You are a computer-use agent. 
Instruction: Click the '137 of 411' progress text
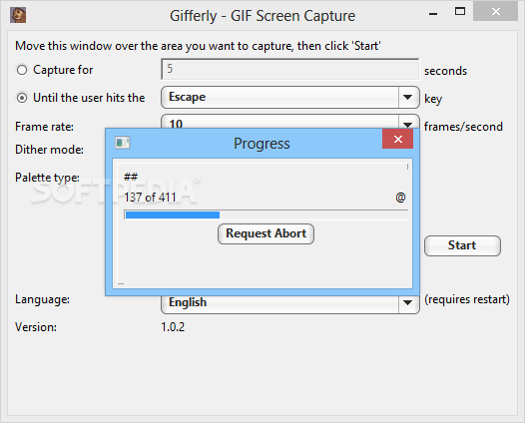point(150,198)
